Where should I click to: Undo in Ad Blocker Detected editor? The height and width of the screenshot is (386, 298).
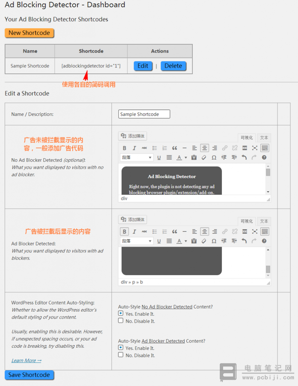pos(244,241)
